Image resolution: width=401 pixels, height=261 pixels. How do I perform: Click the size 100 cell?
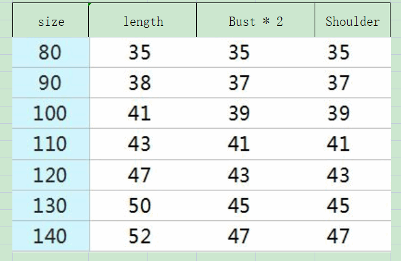[x=51, y=113]
